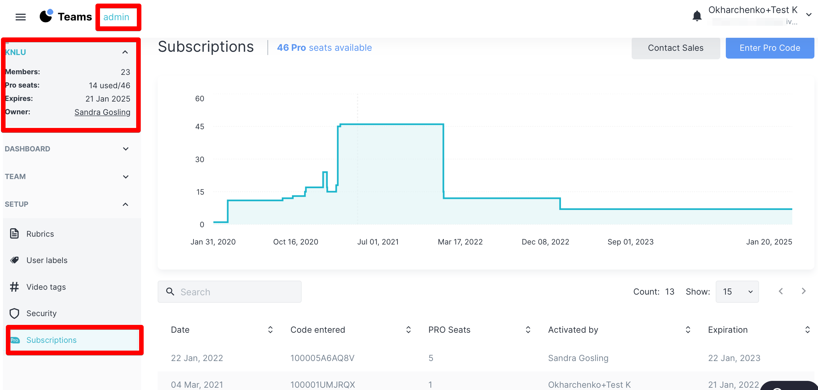Toggle sorting on the Expiration column
818x390 pixels.
(x=807, y=329)
